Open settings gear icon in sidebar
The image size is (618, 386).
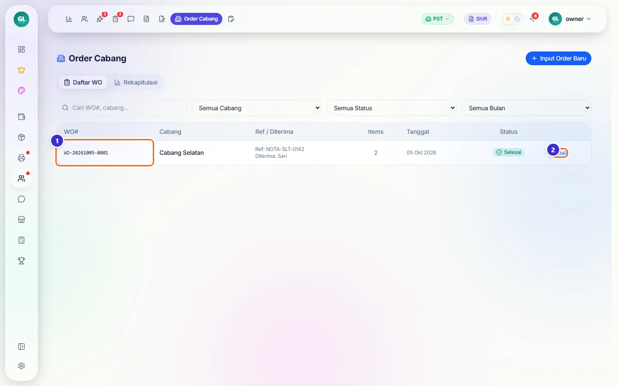coord(21,366)
